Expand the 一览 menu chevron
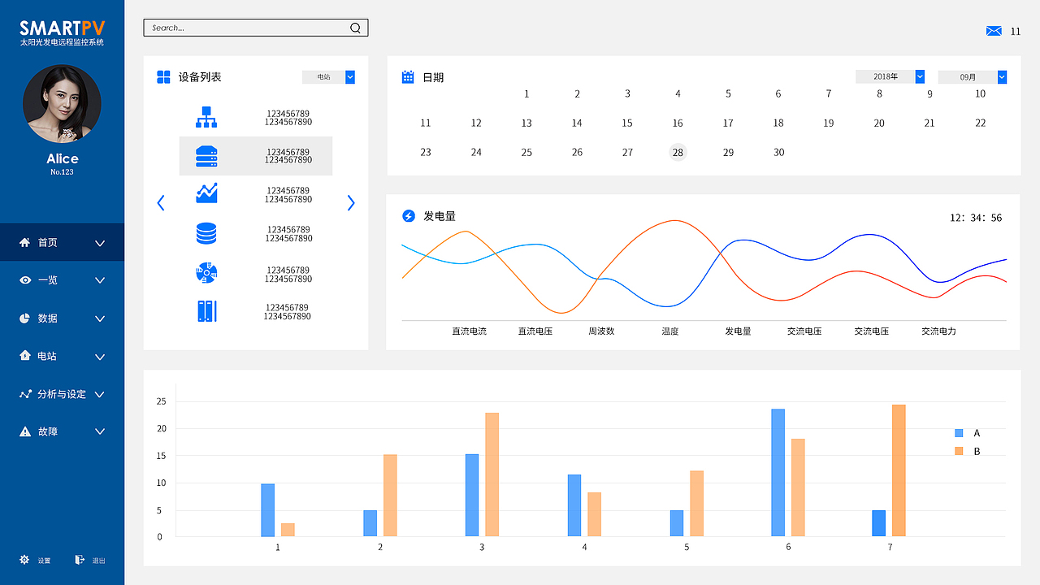The height and width of the screenshot is (585, 1040). tap(100, 280)
